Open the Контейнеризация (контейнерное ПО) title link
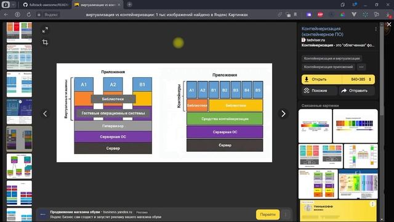394x222 pixels. 323,31
